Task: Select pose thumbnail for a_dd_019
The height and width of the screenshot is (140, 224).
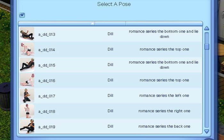Action: tap(27, 126)
